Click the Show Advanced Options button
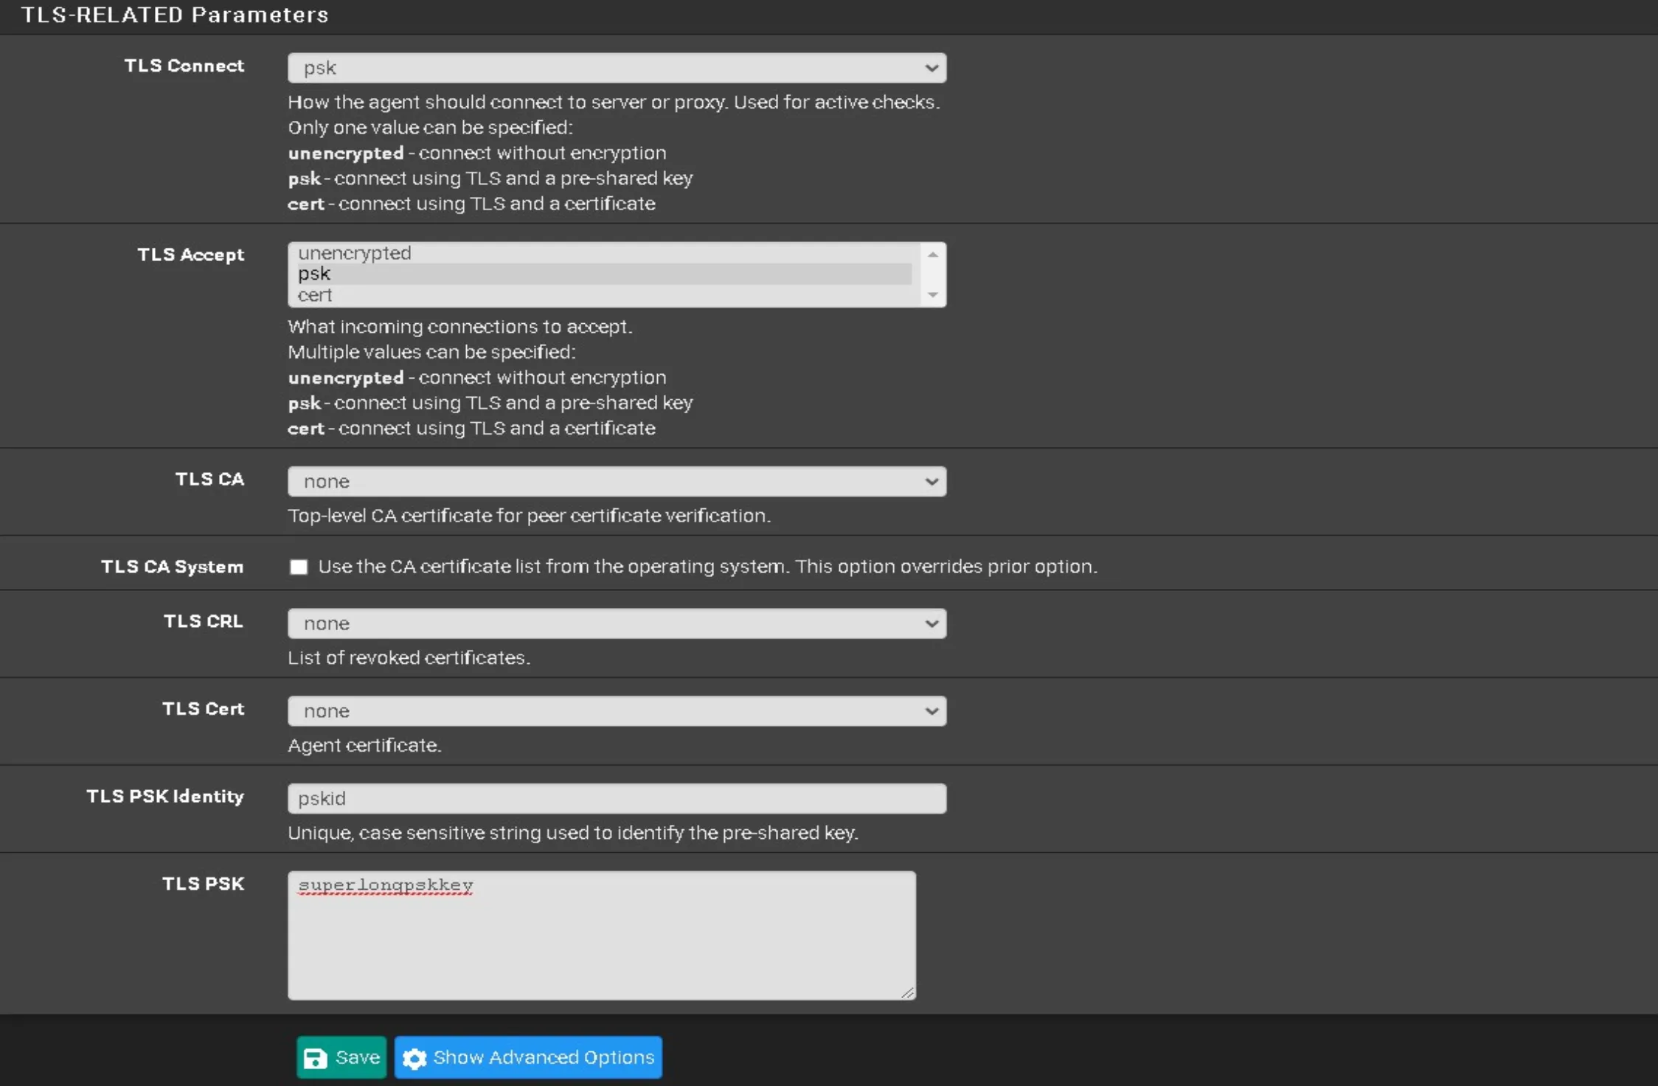Viewport: 1658px width, 1086px height. click(x=528, y=1057)
